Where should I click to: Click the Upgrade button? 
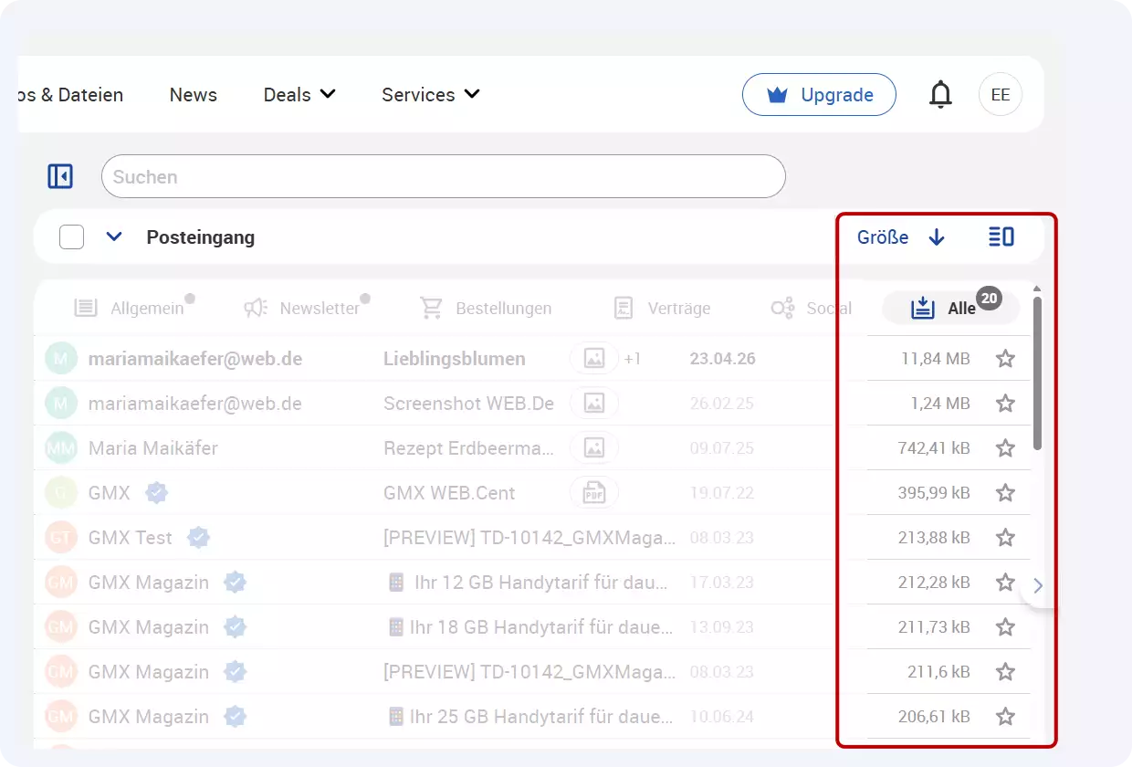(819, 94)
